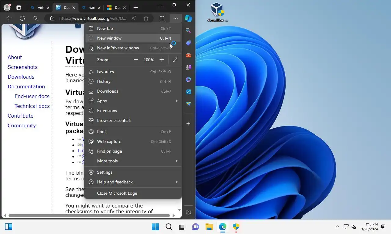
Task: Open Browser essentials
Action: tap(133, 120)
